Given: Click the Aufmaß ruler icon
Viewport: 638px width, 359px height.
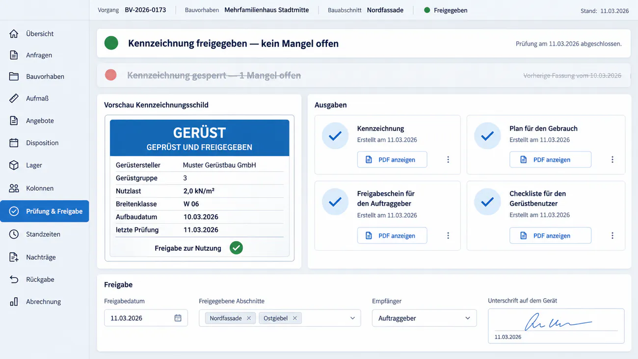Looking at the screenshot, I should (x=14, y=98).
